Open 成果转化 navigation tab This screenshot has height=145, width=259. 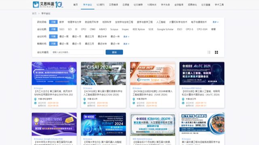pyautogui.click(x=192, y=5)
